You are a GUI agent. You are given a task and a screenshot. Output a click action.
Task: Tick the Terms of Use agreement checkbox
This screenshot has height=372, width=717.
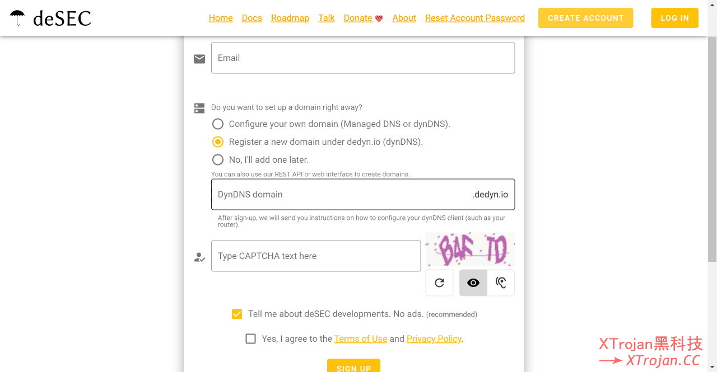tap(250, 339)
